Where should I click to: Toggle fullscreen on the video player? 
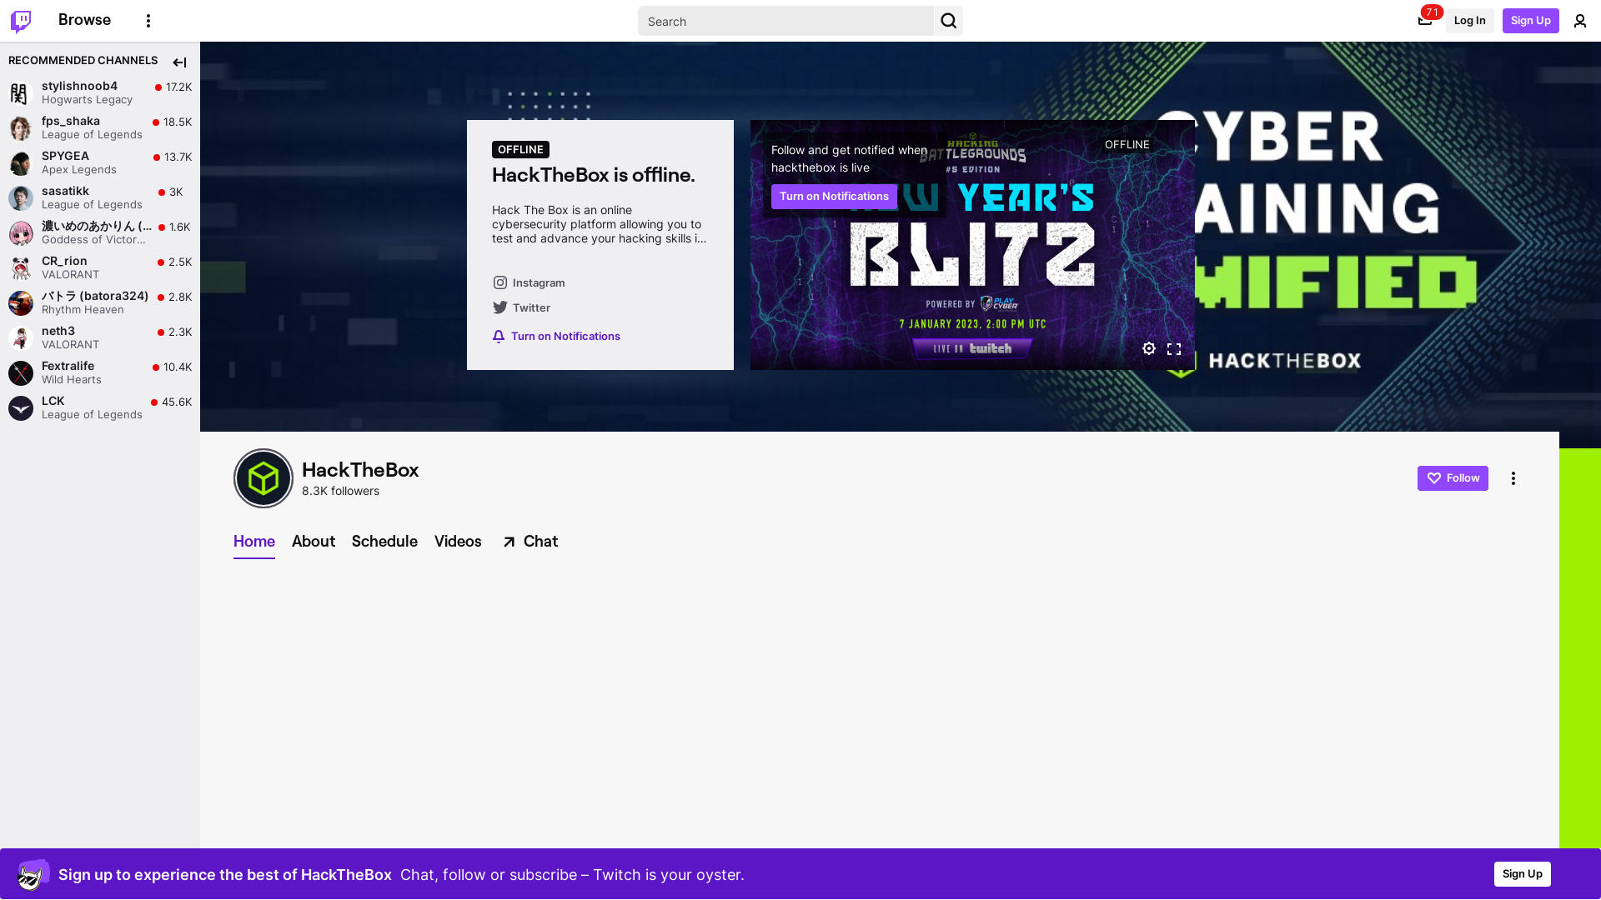coord(1174,348)
